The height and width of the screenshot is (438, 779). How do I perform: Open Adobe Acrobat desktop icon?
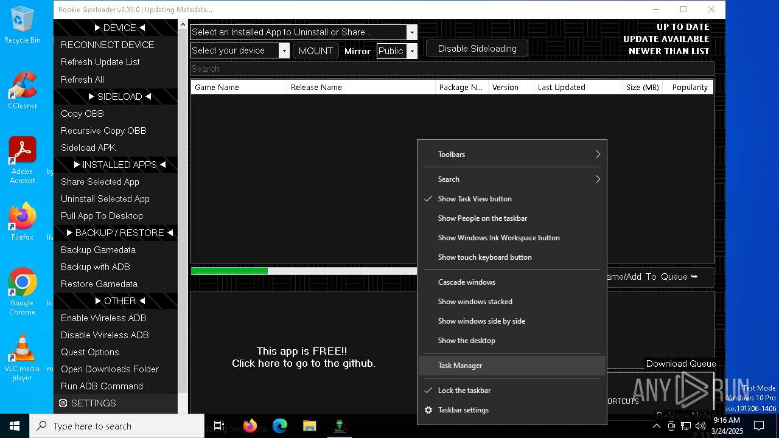pos(23,161)
